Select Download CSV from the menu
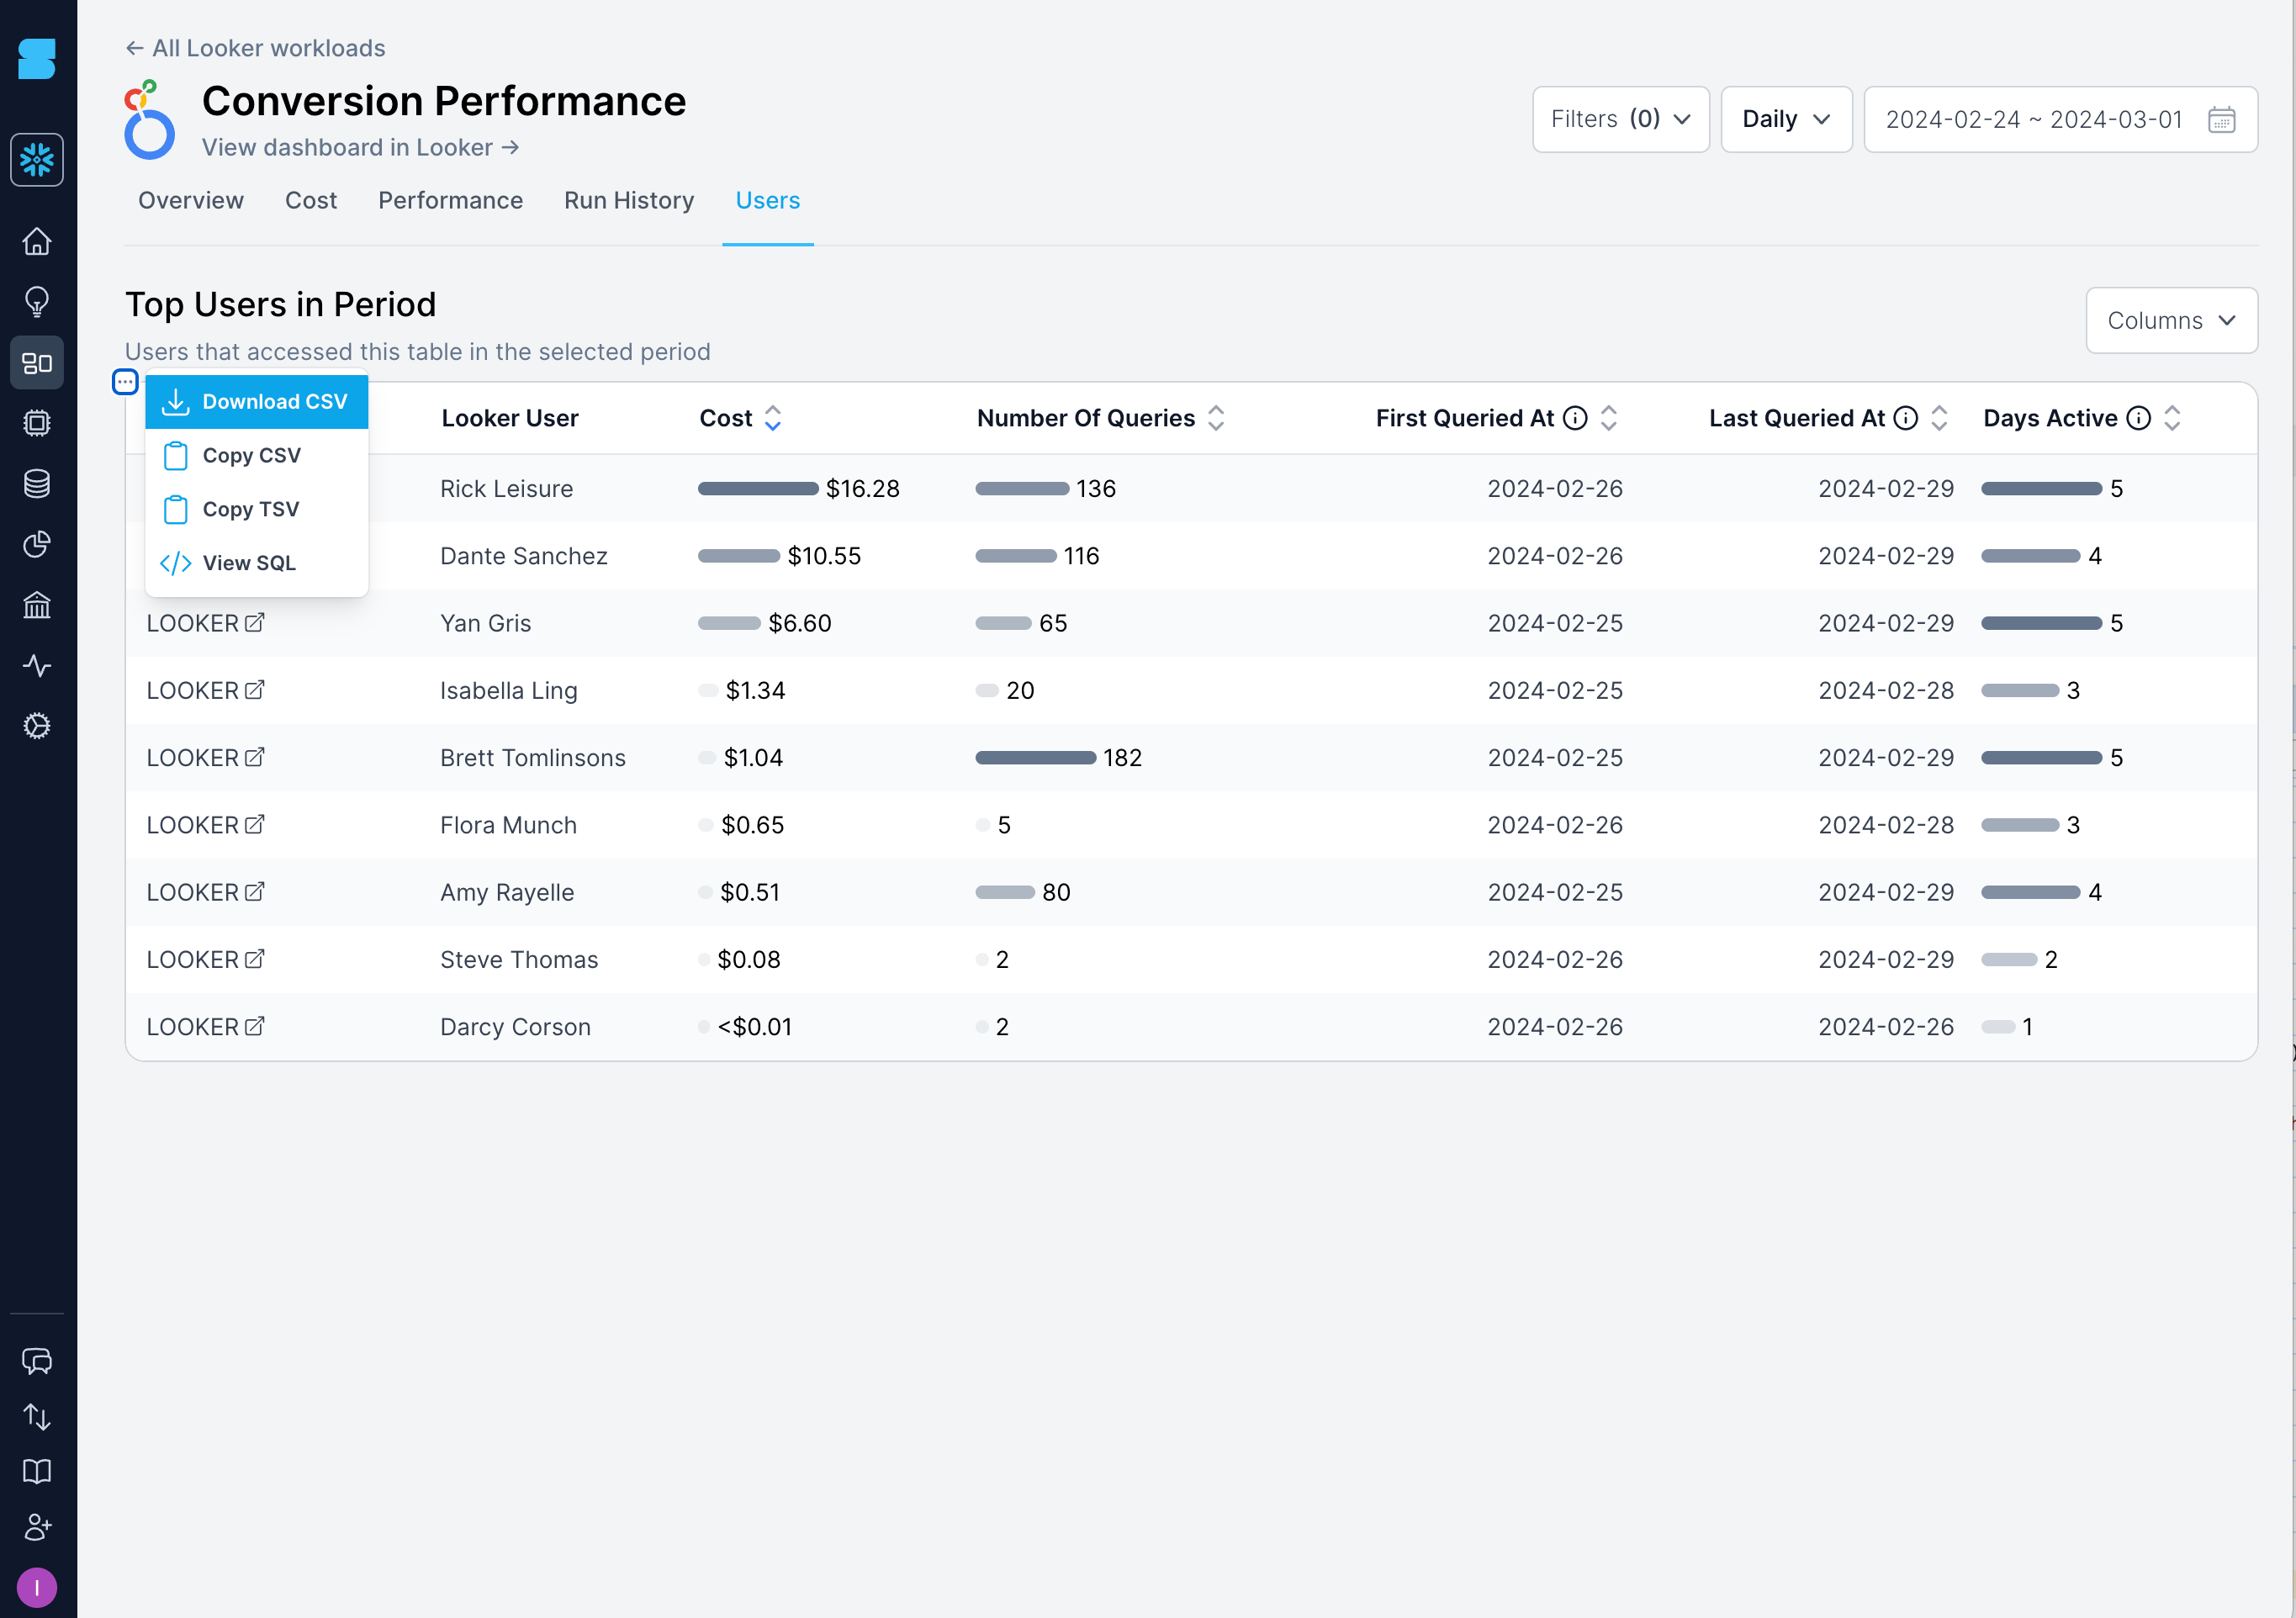The height and width of the screenshot is (1618, 2296). click(x=257, y=402)
